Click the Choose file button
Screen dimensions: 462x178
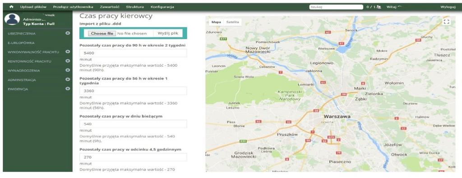(x=102, y=33)
